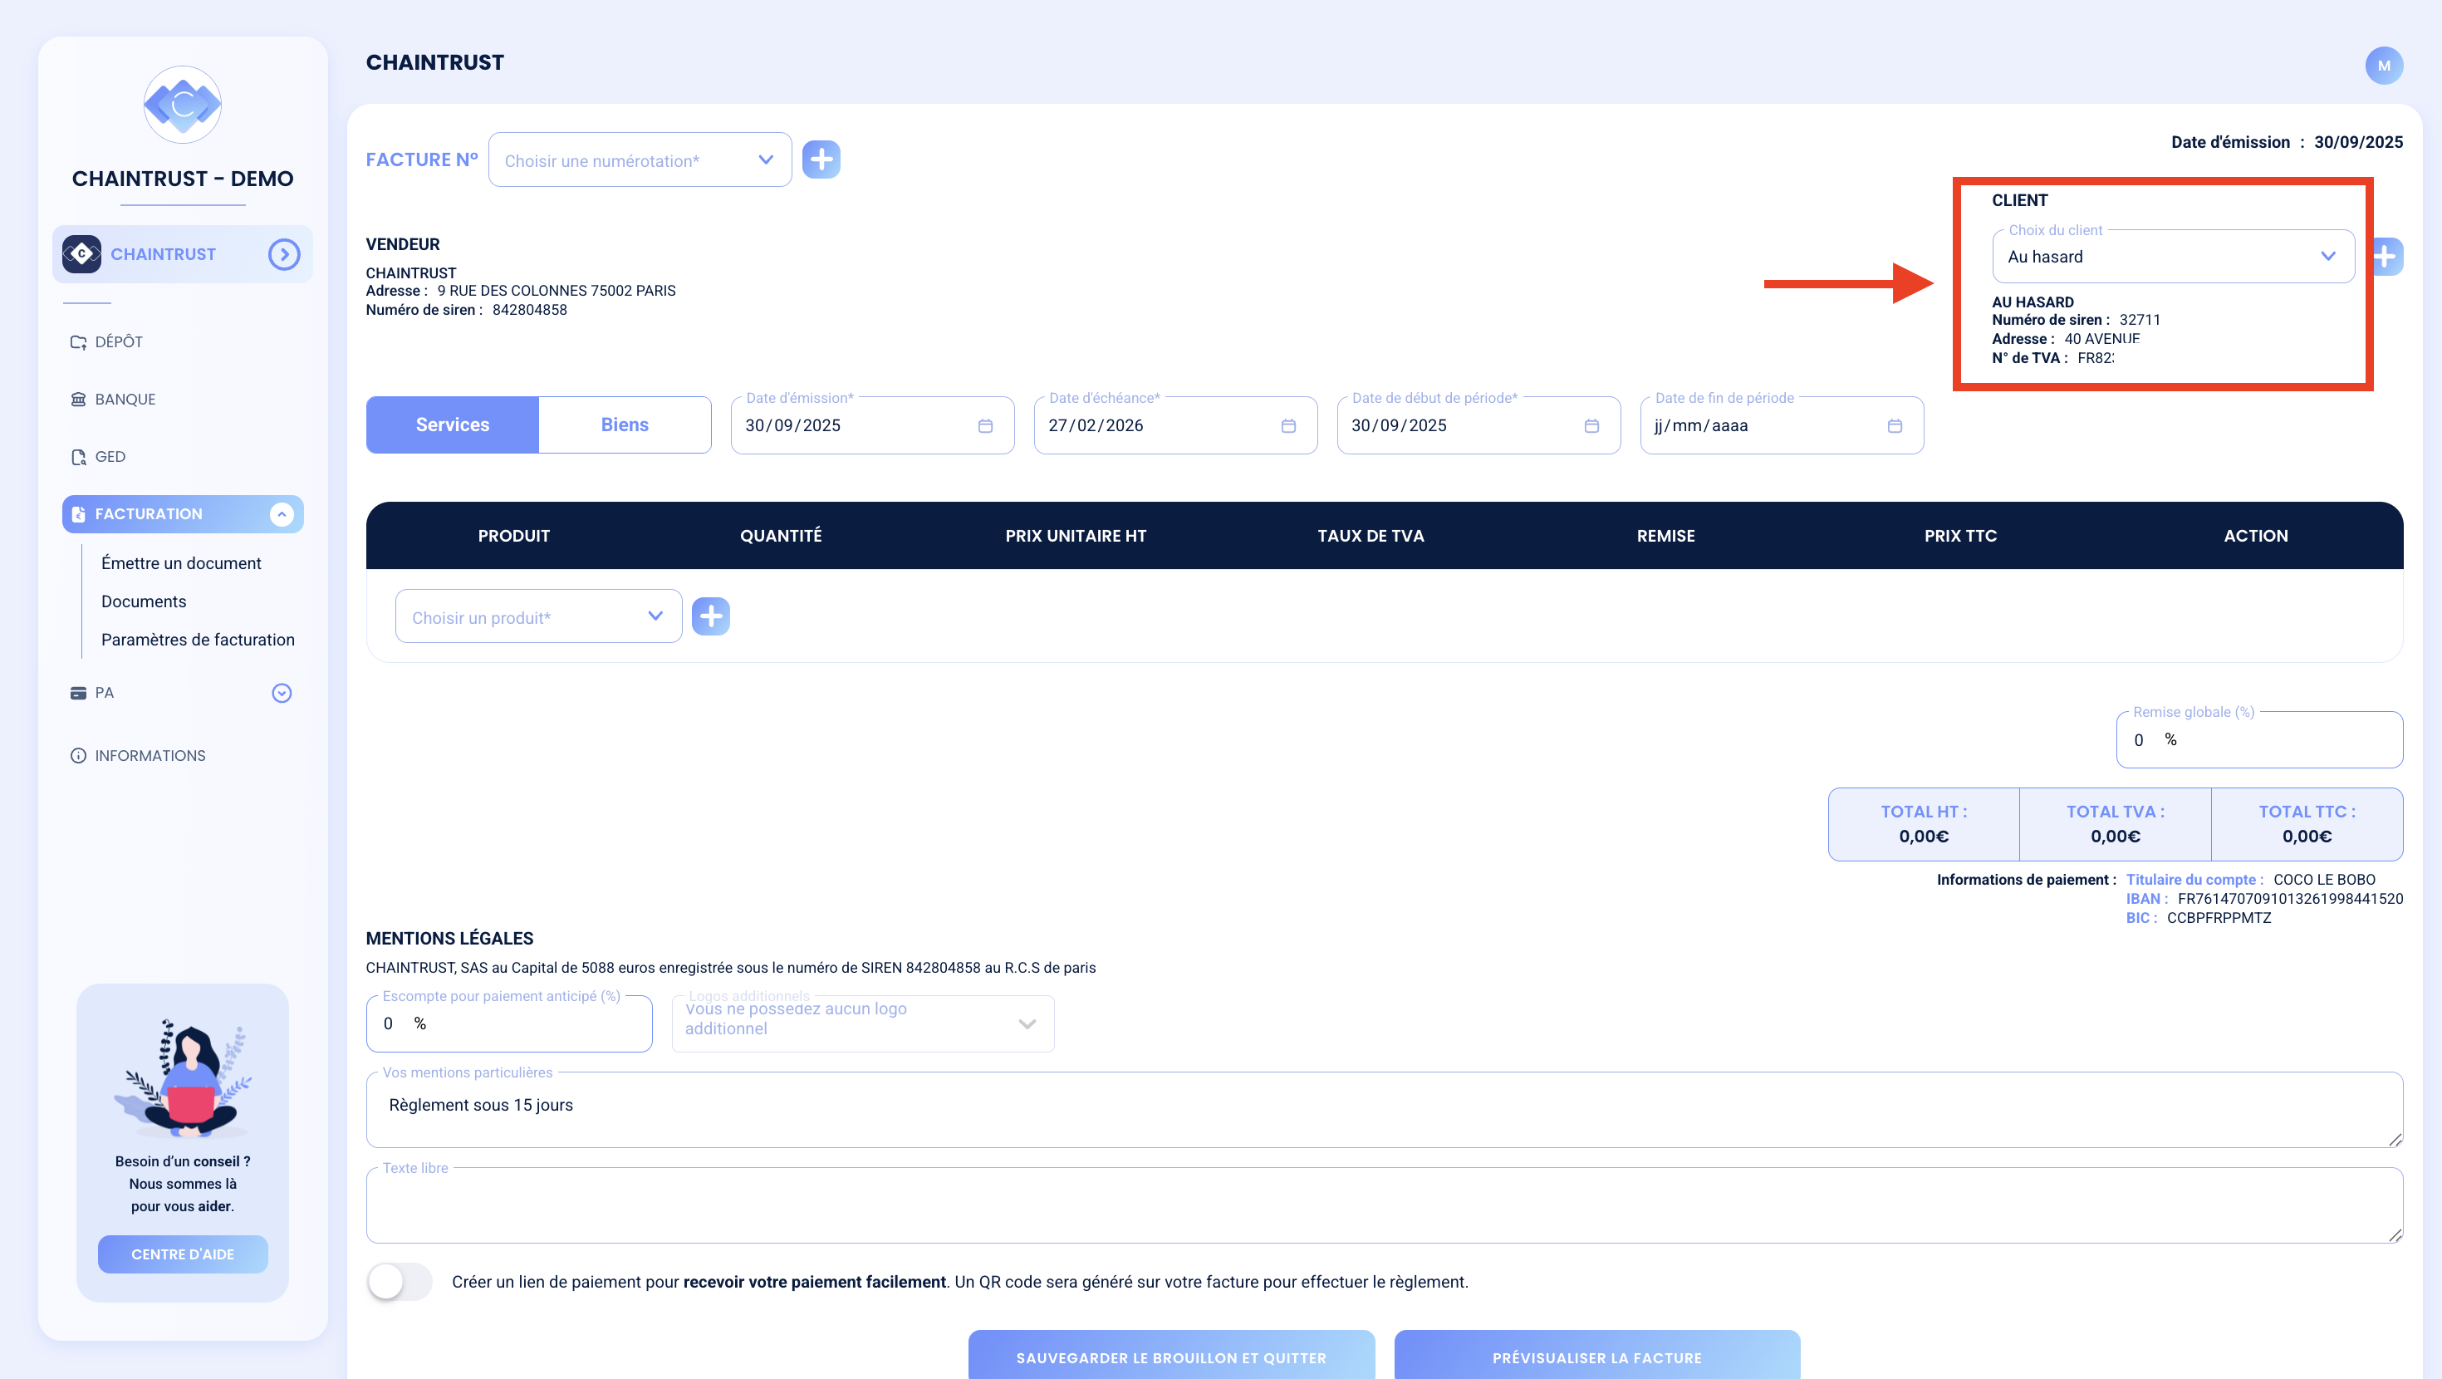2442x1379 pixels.
Task: Toggle payment link creation switch
Action: pyautogui.click(x=399, y=1281)
